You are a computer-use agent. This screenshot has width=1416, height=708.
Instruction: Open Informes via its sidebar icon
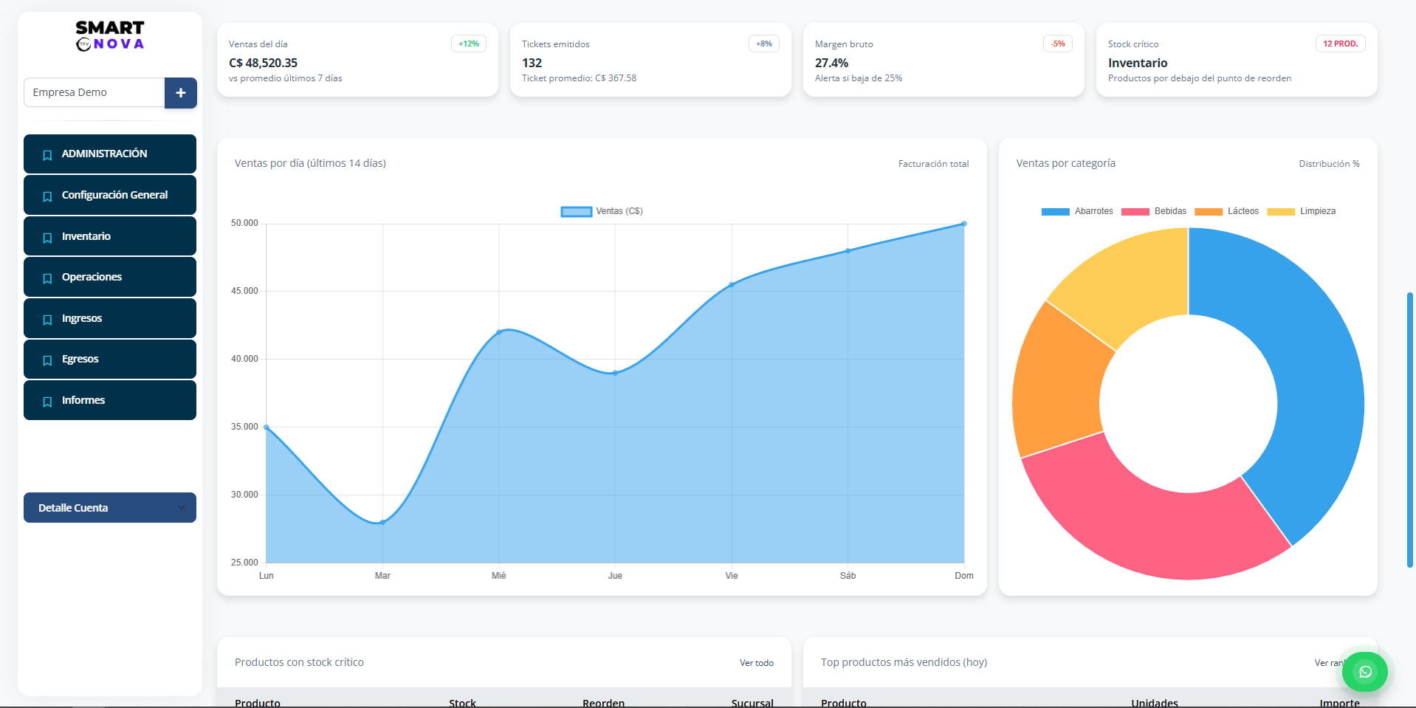47,400
